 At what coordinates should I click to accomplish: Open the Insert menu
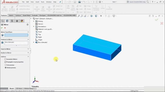click(37, 2)
